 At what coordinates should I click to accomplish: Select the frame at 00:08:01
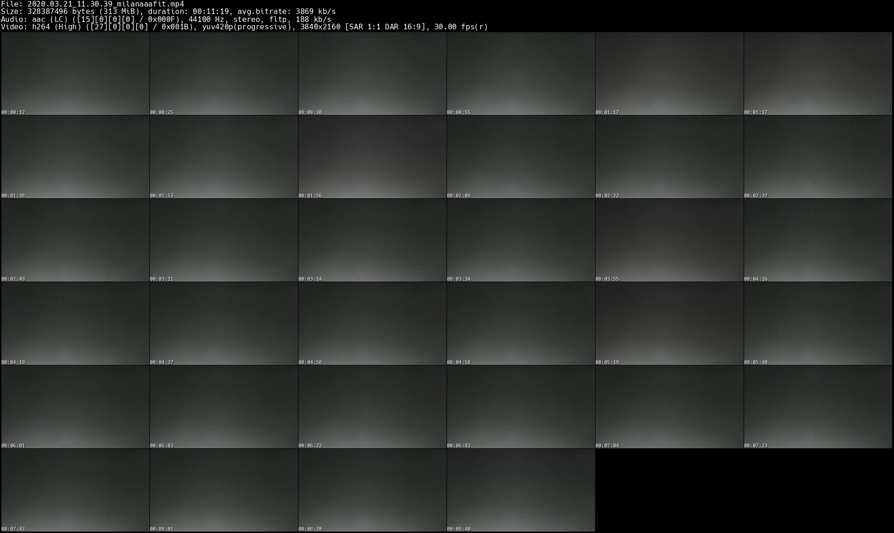click(x=224, y=490)
